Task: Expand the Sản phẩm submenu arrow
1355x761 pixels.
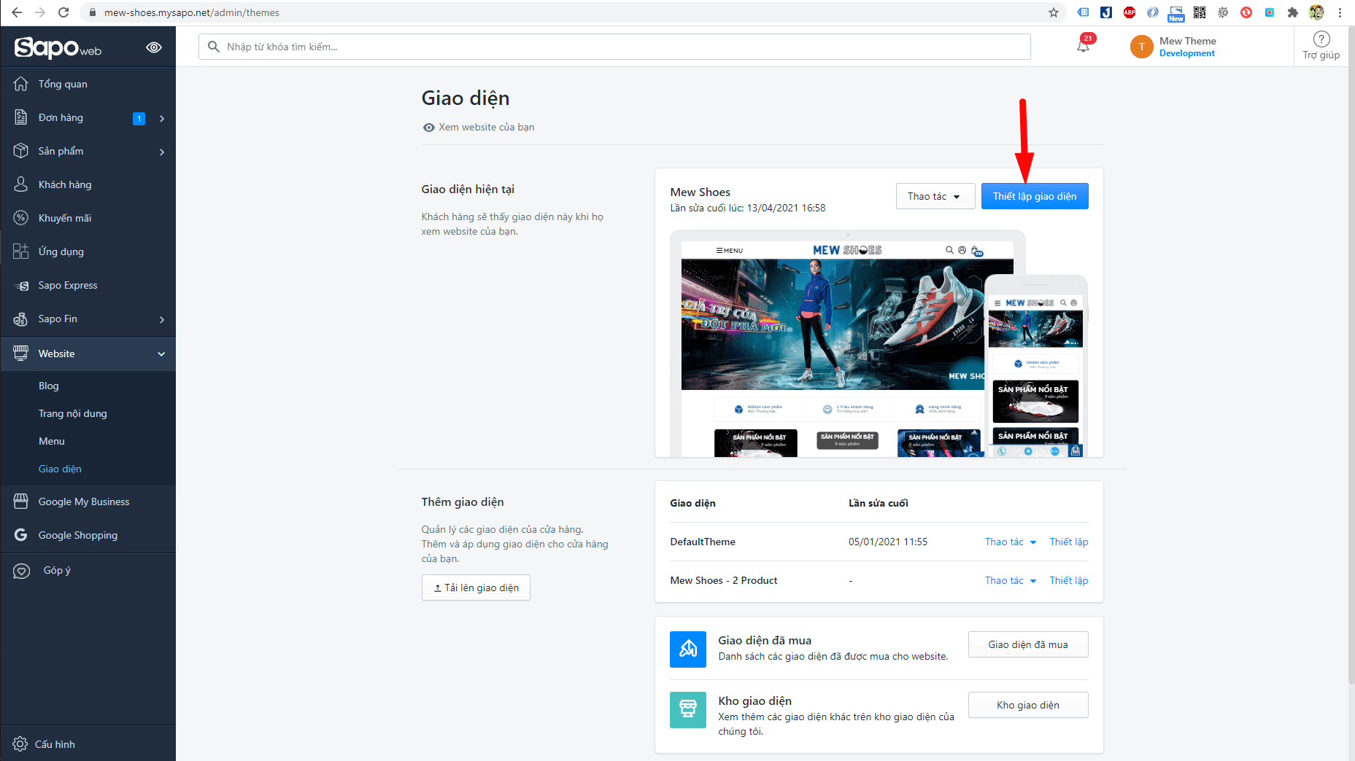Action: coord(162,152)
